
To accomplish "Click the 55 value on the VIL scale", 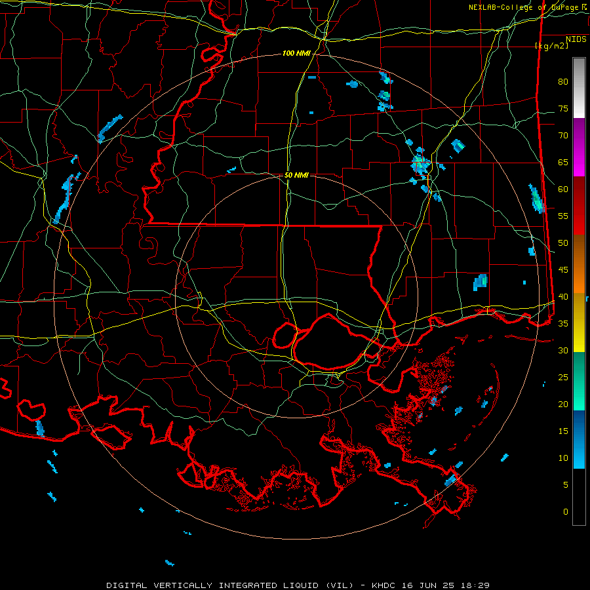I will click(x=563, y=216).
